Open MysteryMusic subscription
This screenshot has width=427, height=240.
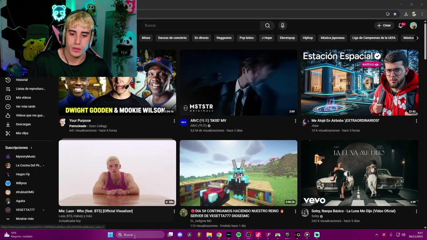click(x=26, y=157)
